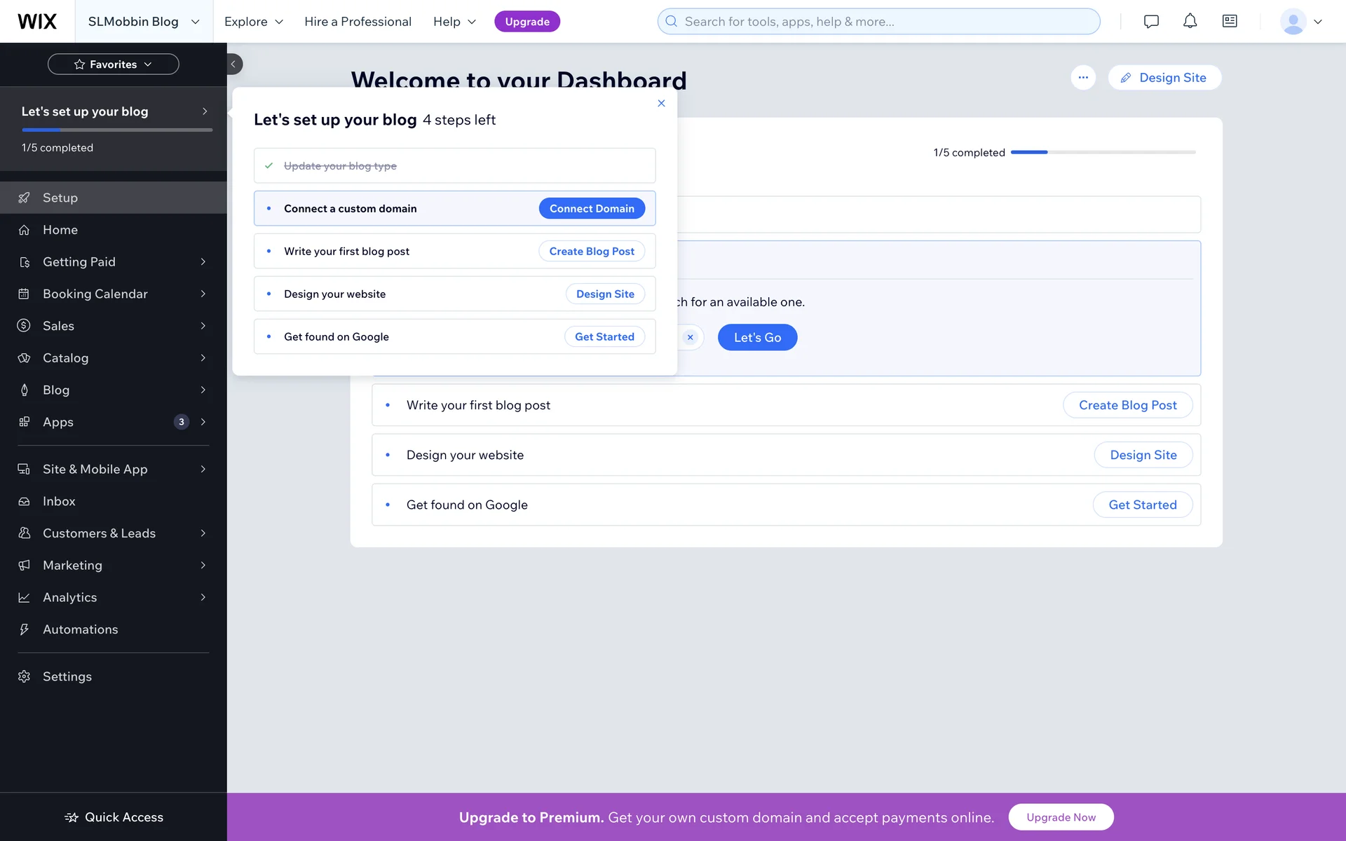The image size is (1346, 841).
Task: Focus the search tools and apps field
Action: tap(878, 21)
